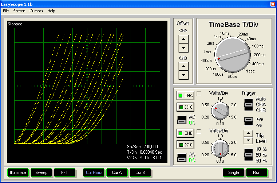Lower the Trig Level with down arrow
277x183 pixels.
coord(248,140)
